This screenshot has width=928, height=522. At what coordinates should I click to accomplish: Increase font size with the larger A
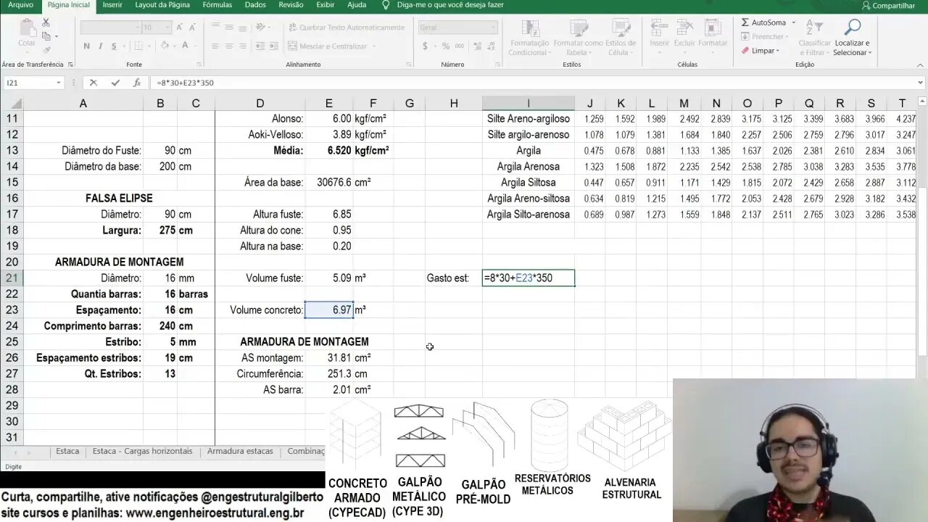tap(180, 28)
